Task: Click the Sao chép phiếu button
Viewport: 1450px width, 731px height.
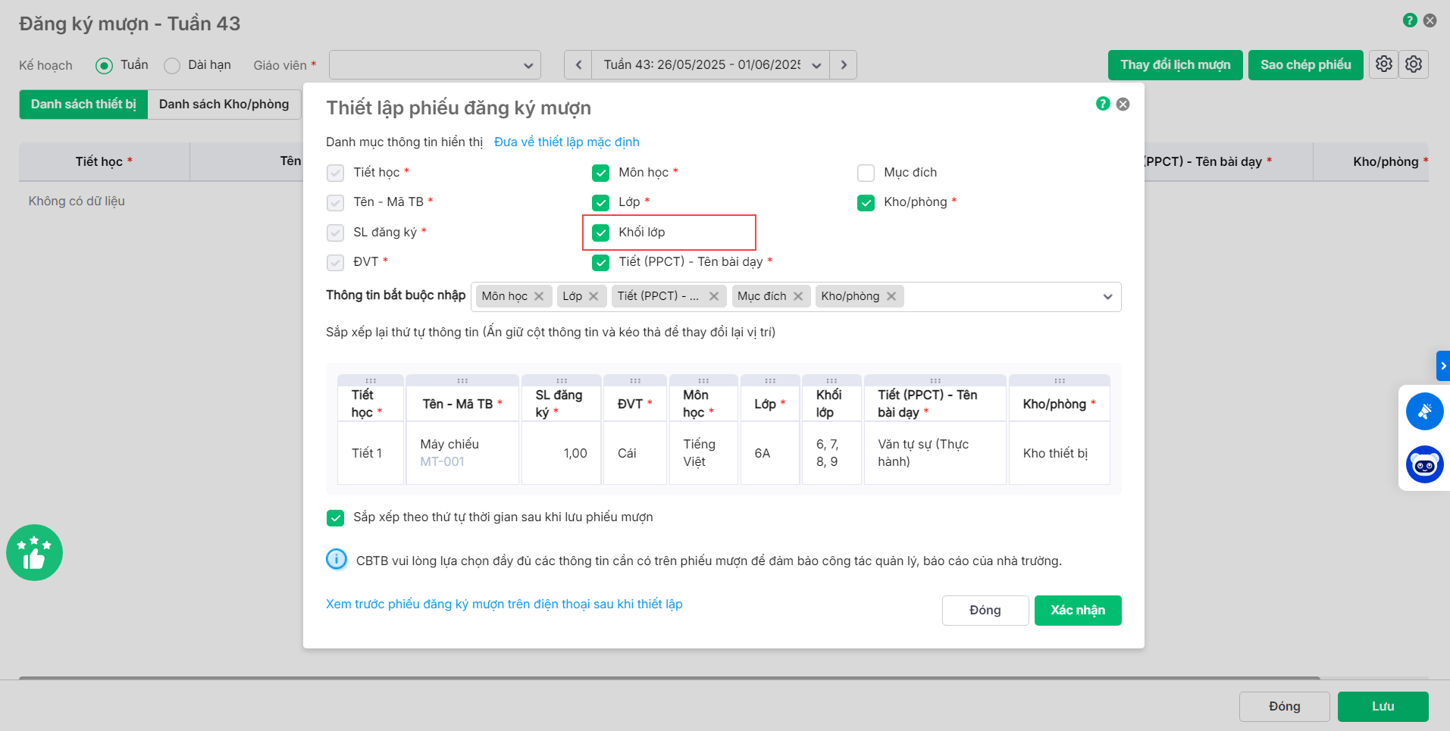Action: (x=1306, y=65)
